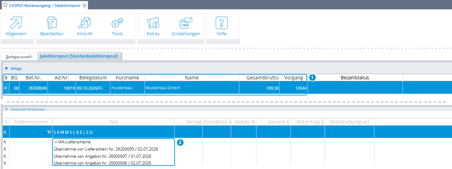452x169 pixels.
Task: Sort by Belegdatum column header
Action: point(93,78)
